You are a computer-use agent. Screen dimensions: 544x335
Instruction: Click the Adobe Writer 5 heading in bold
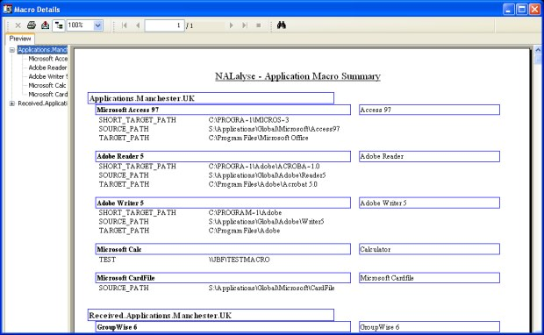(x=120, y=203)
